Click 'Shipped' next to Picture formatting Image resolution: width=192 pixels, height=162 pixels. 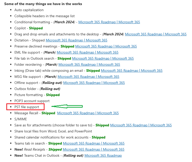point(53,95)
